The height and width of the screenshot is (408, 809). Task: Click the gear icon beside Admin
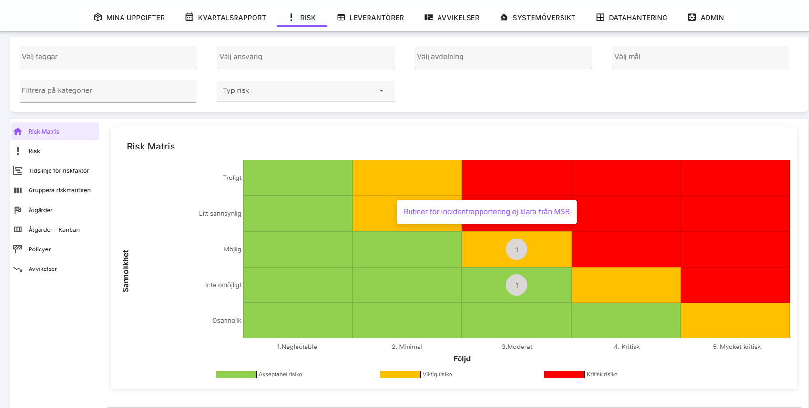[692, 18]
